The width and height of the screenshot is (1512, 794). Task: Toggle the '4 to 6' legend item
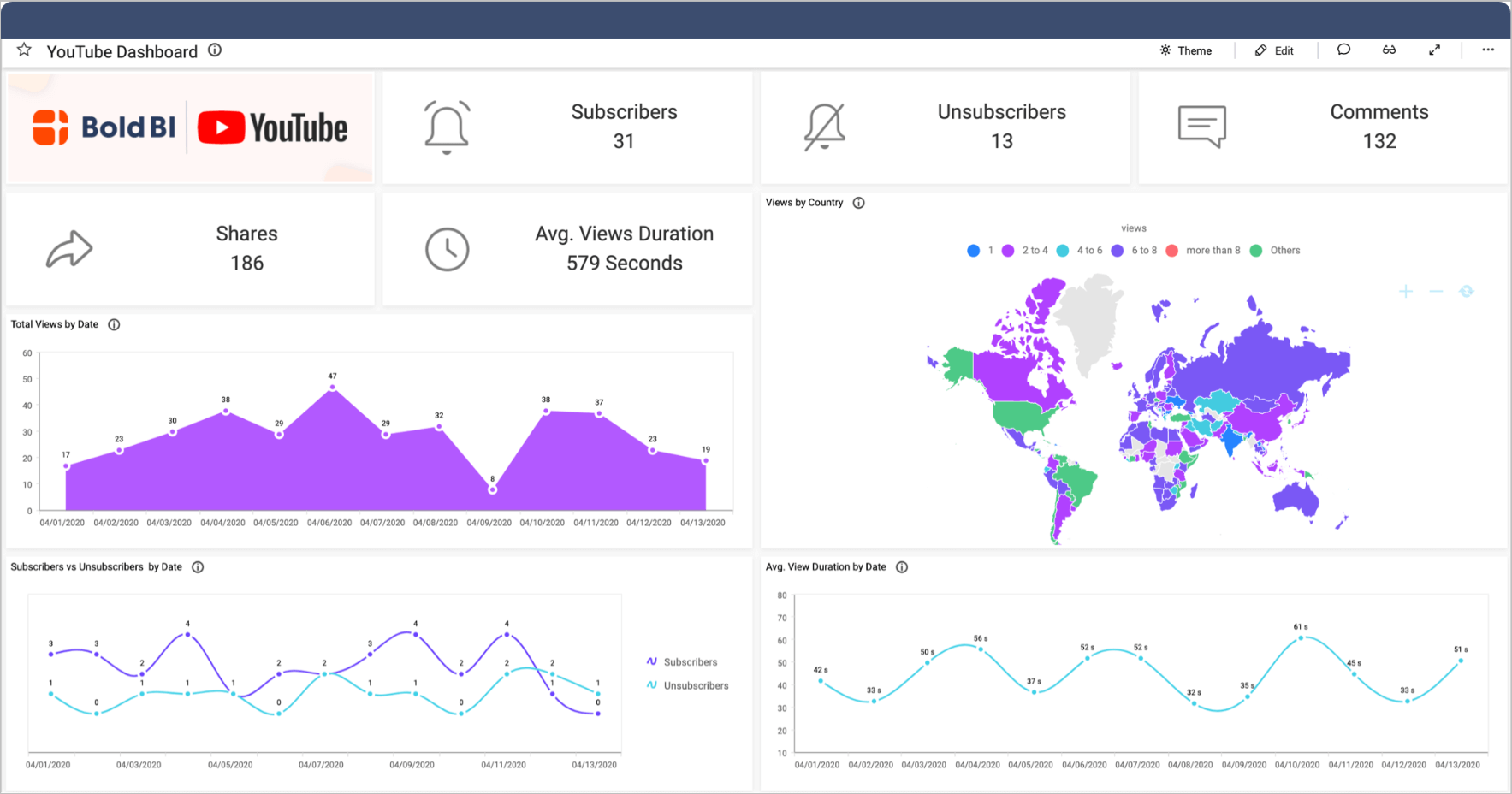[1079, 251]
